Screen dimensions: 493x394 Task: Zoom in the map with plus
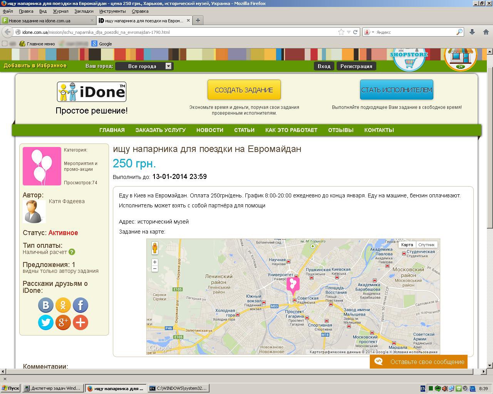click(155, 262)
